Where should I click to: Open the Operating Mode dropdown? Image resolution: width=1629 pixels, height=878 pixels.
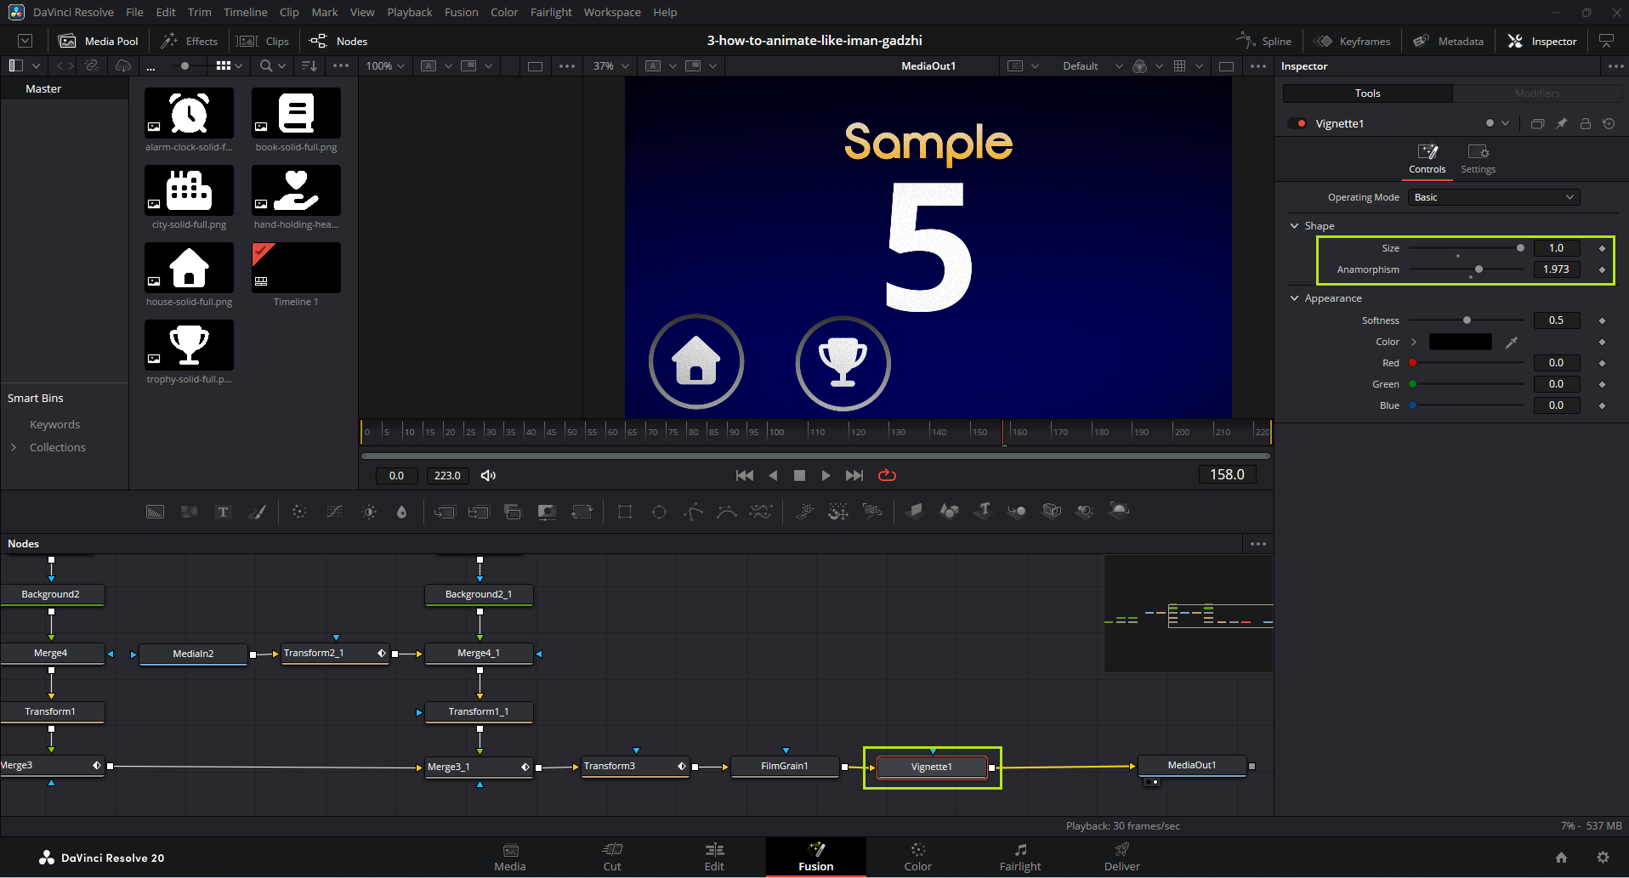tap(1493, 197)
